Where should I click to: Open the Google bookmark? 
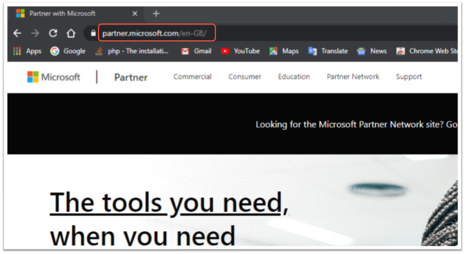pyautogui.click(x=68, y=51)
